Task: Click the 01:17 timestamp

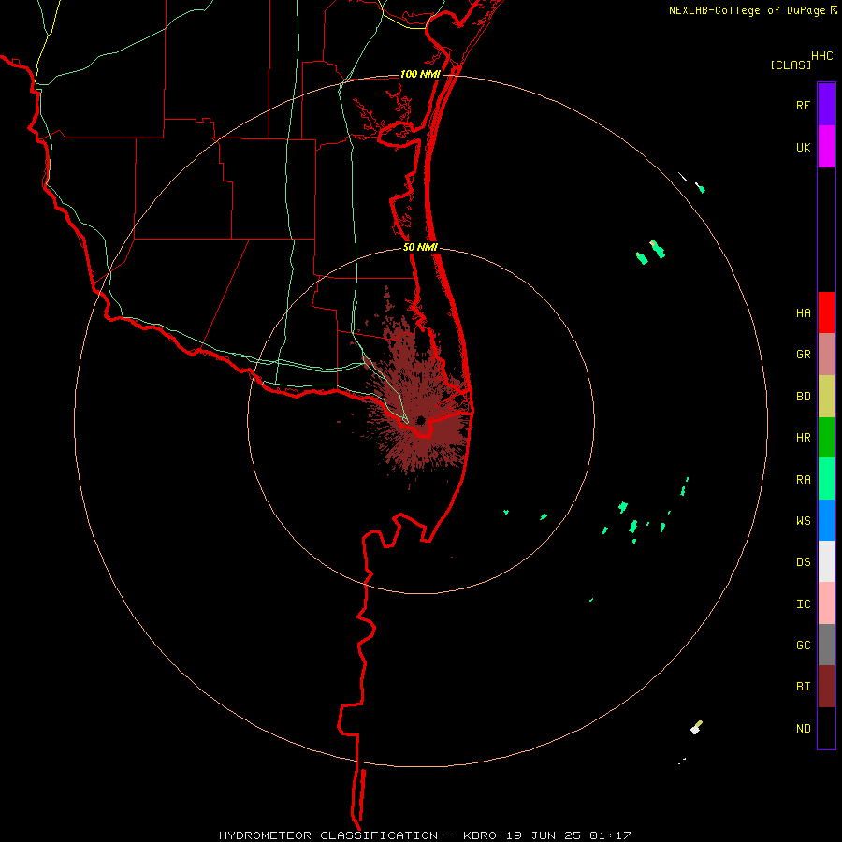Action: [610, 835]
